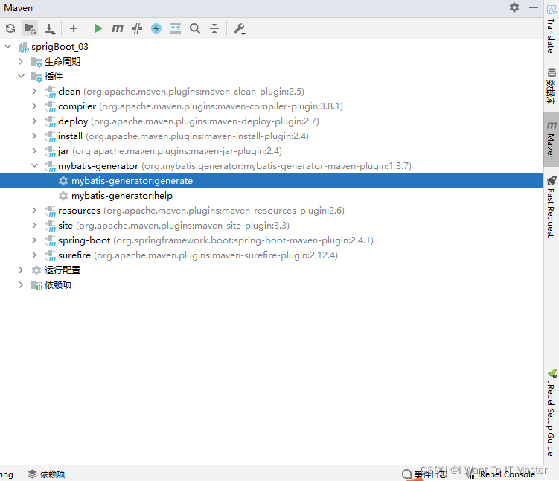
Task: Expand the site plugin node
Action: click(x=34, y=226)
